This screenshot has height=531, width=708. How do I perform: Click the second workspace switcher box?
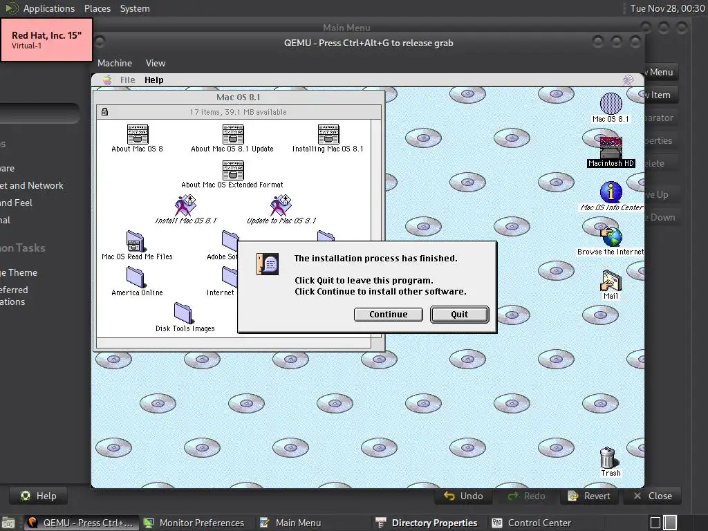point(670,523)
